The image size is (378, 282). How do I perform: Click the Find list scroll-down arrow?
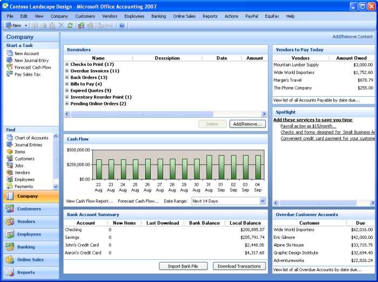click(56, 186)
